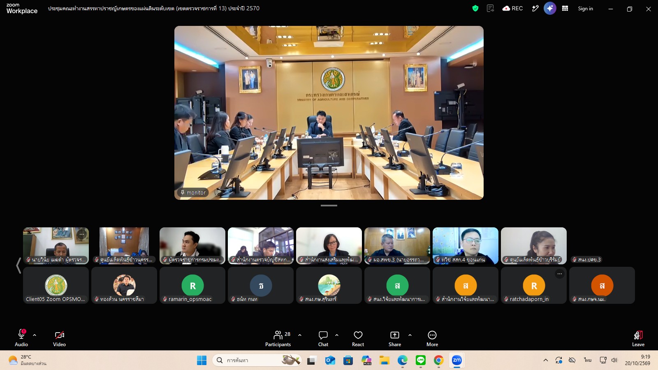Click the main monitor video feed
The height and width of the screenshot is (370, 658).
click(329, 113)
